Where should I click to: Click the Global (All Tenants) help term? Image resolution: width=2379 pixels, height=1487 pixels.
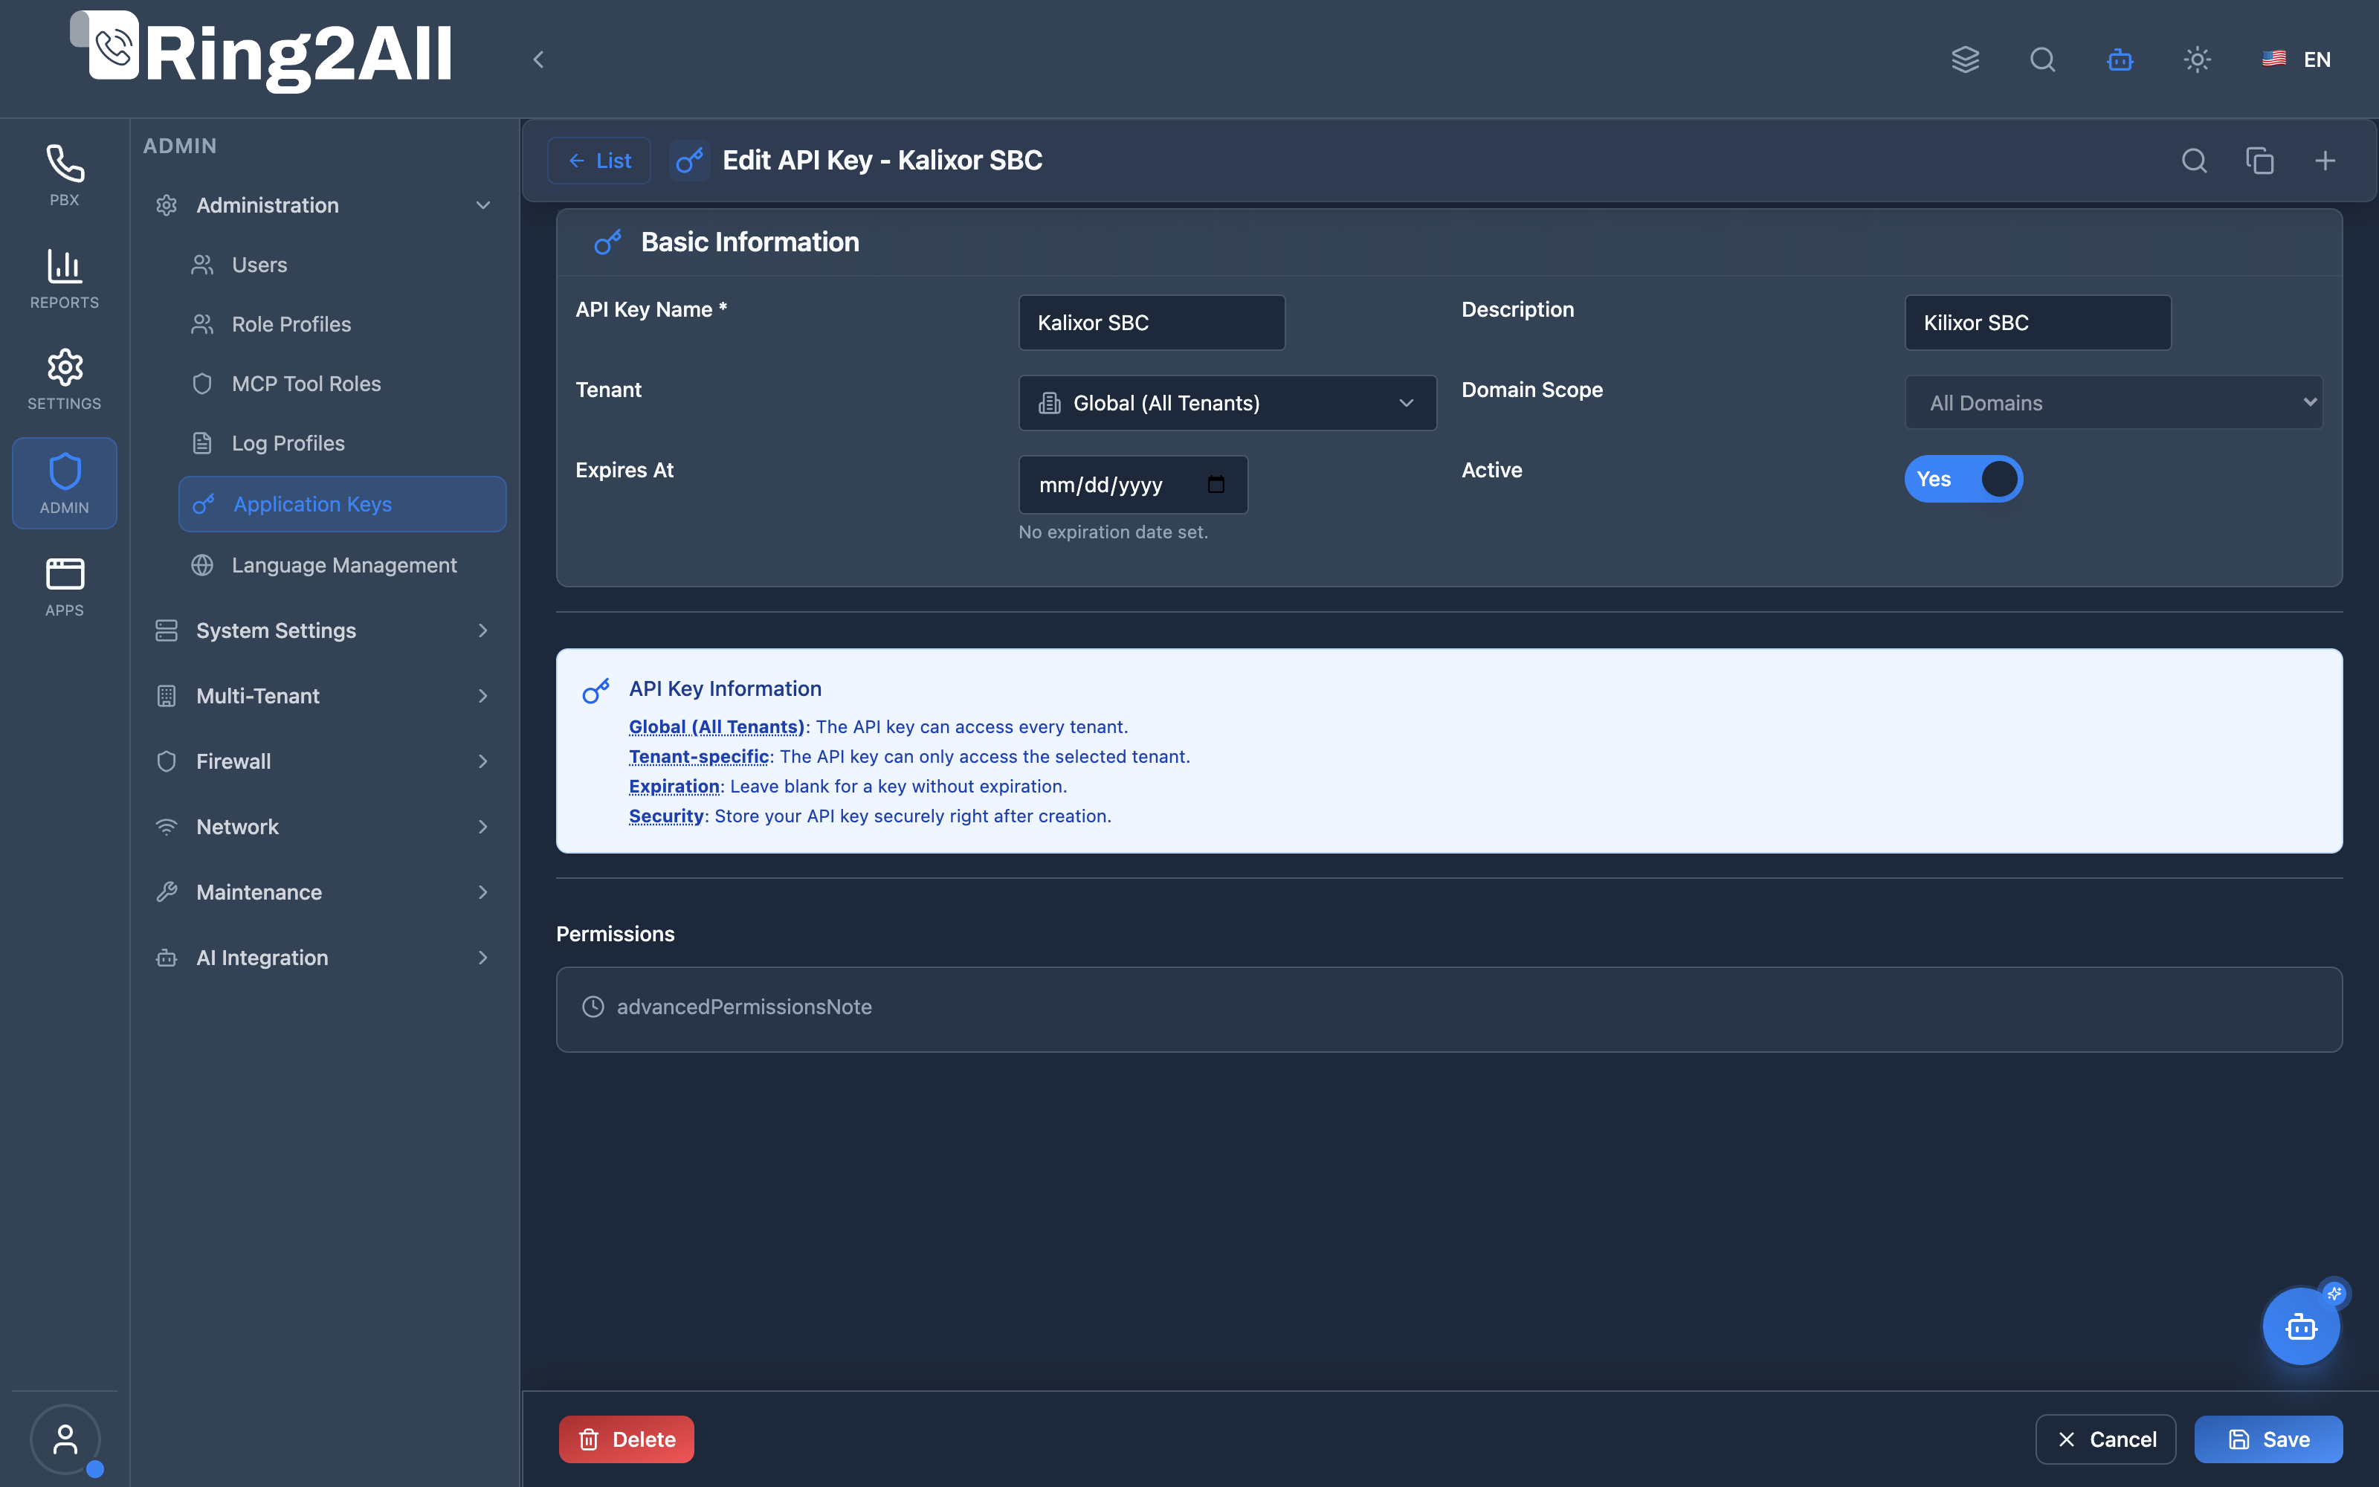click(717, 727)
